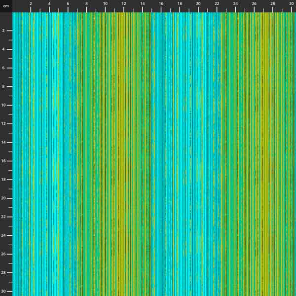This screenshot has height=296, width=296.
Task: Click the "cm" unit label in corner
Action: point(5,4)
